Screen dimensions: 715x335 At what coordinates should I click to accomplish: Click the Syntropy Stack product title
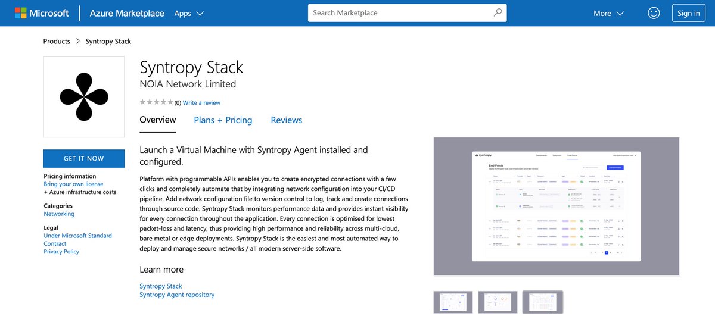pos(191,67)
